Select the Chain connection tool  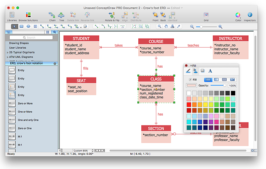(52, 15)
